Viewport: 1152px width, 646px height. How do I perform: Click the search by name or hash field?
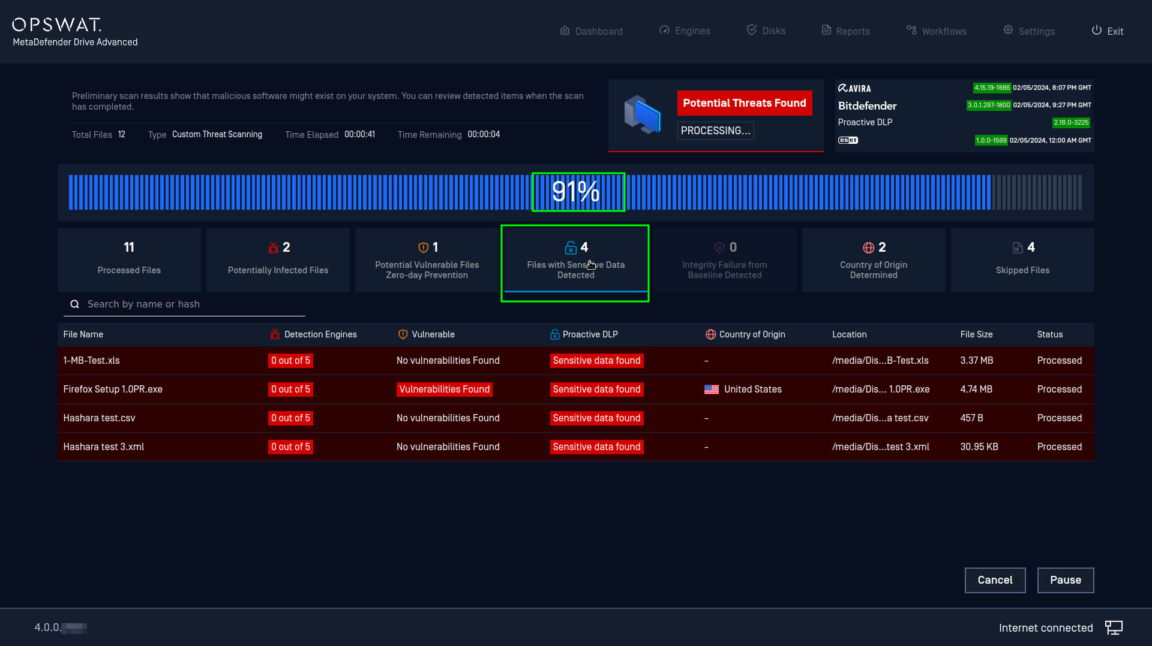(184, 304)
